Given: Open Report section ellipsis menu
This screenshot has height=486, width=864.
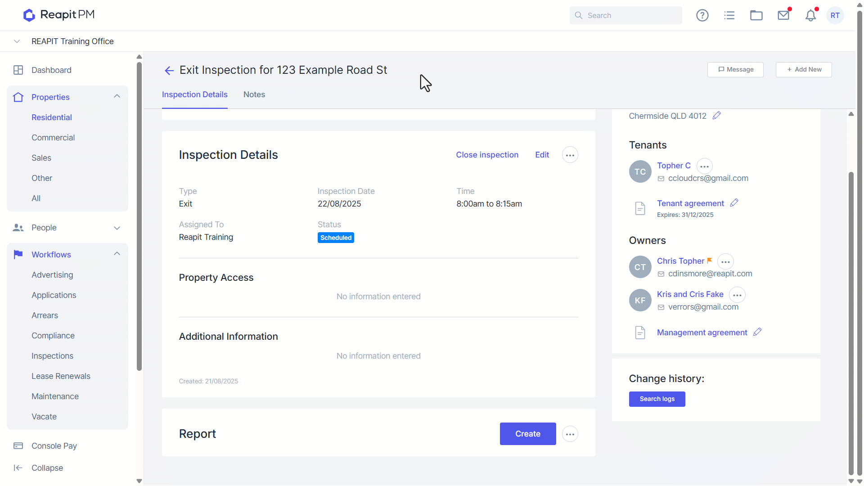Looking at the screenshot, I should [x=570, y=434].
